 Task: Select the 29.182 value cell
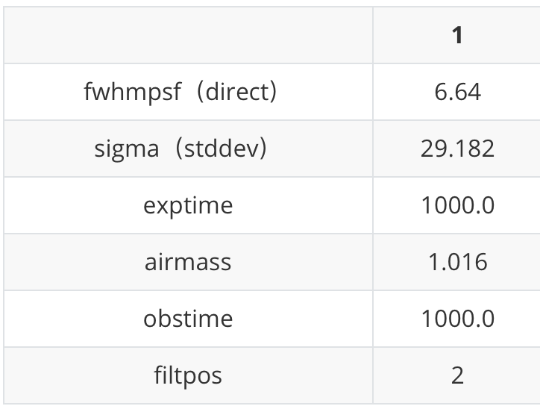click(457, 149)
